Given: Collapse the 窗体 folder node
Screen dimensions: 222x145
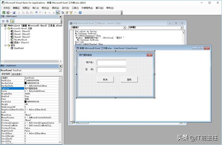Looking at the screenshot, I should coord(5,45).
